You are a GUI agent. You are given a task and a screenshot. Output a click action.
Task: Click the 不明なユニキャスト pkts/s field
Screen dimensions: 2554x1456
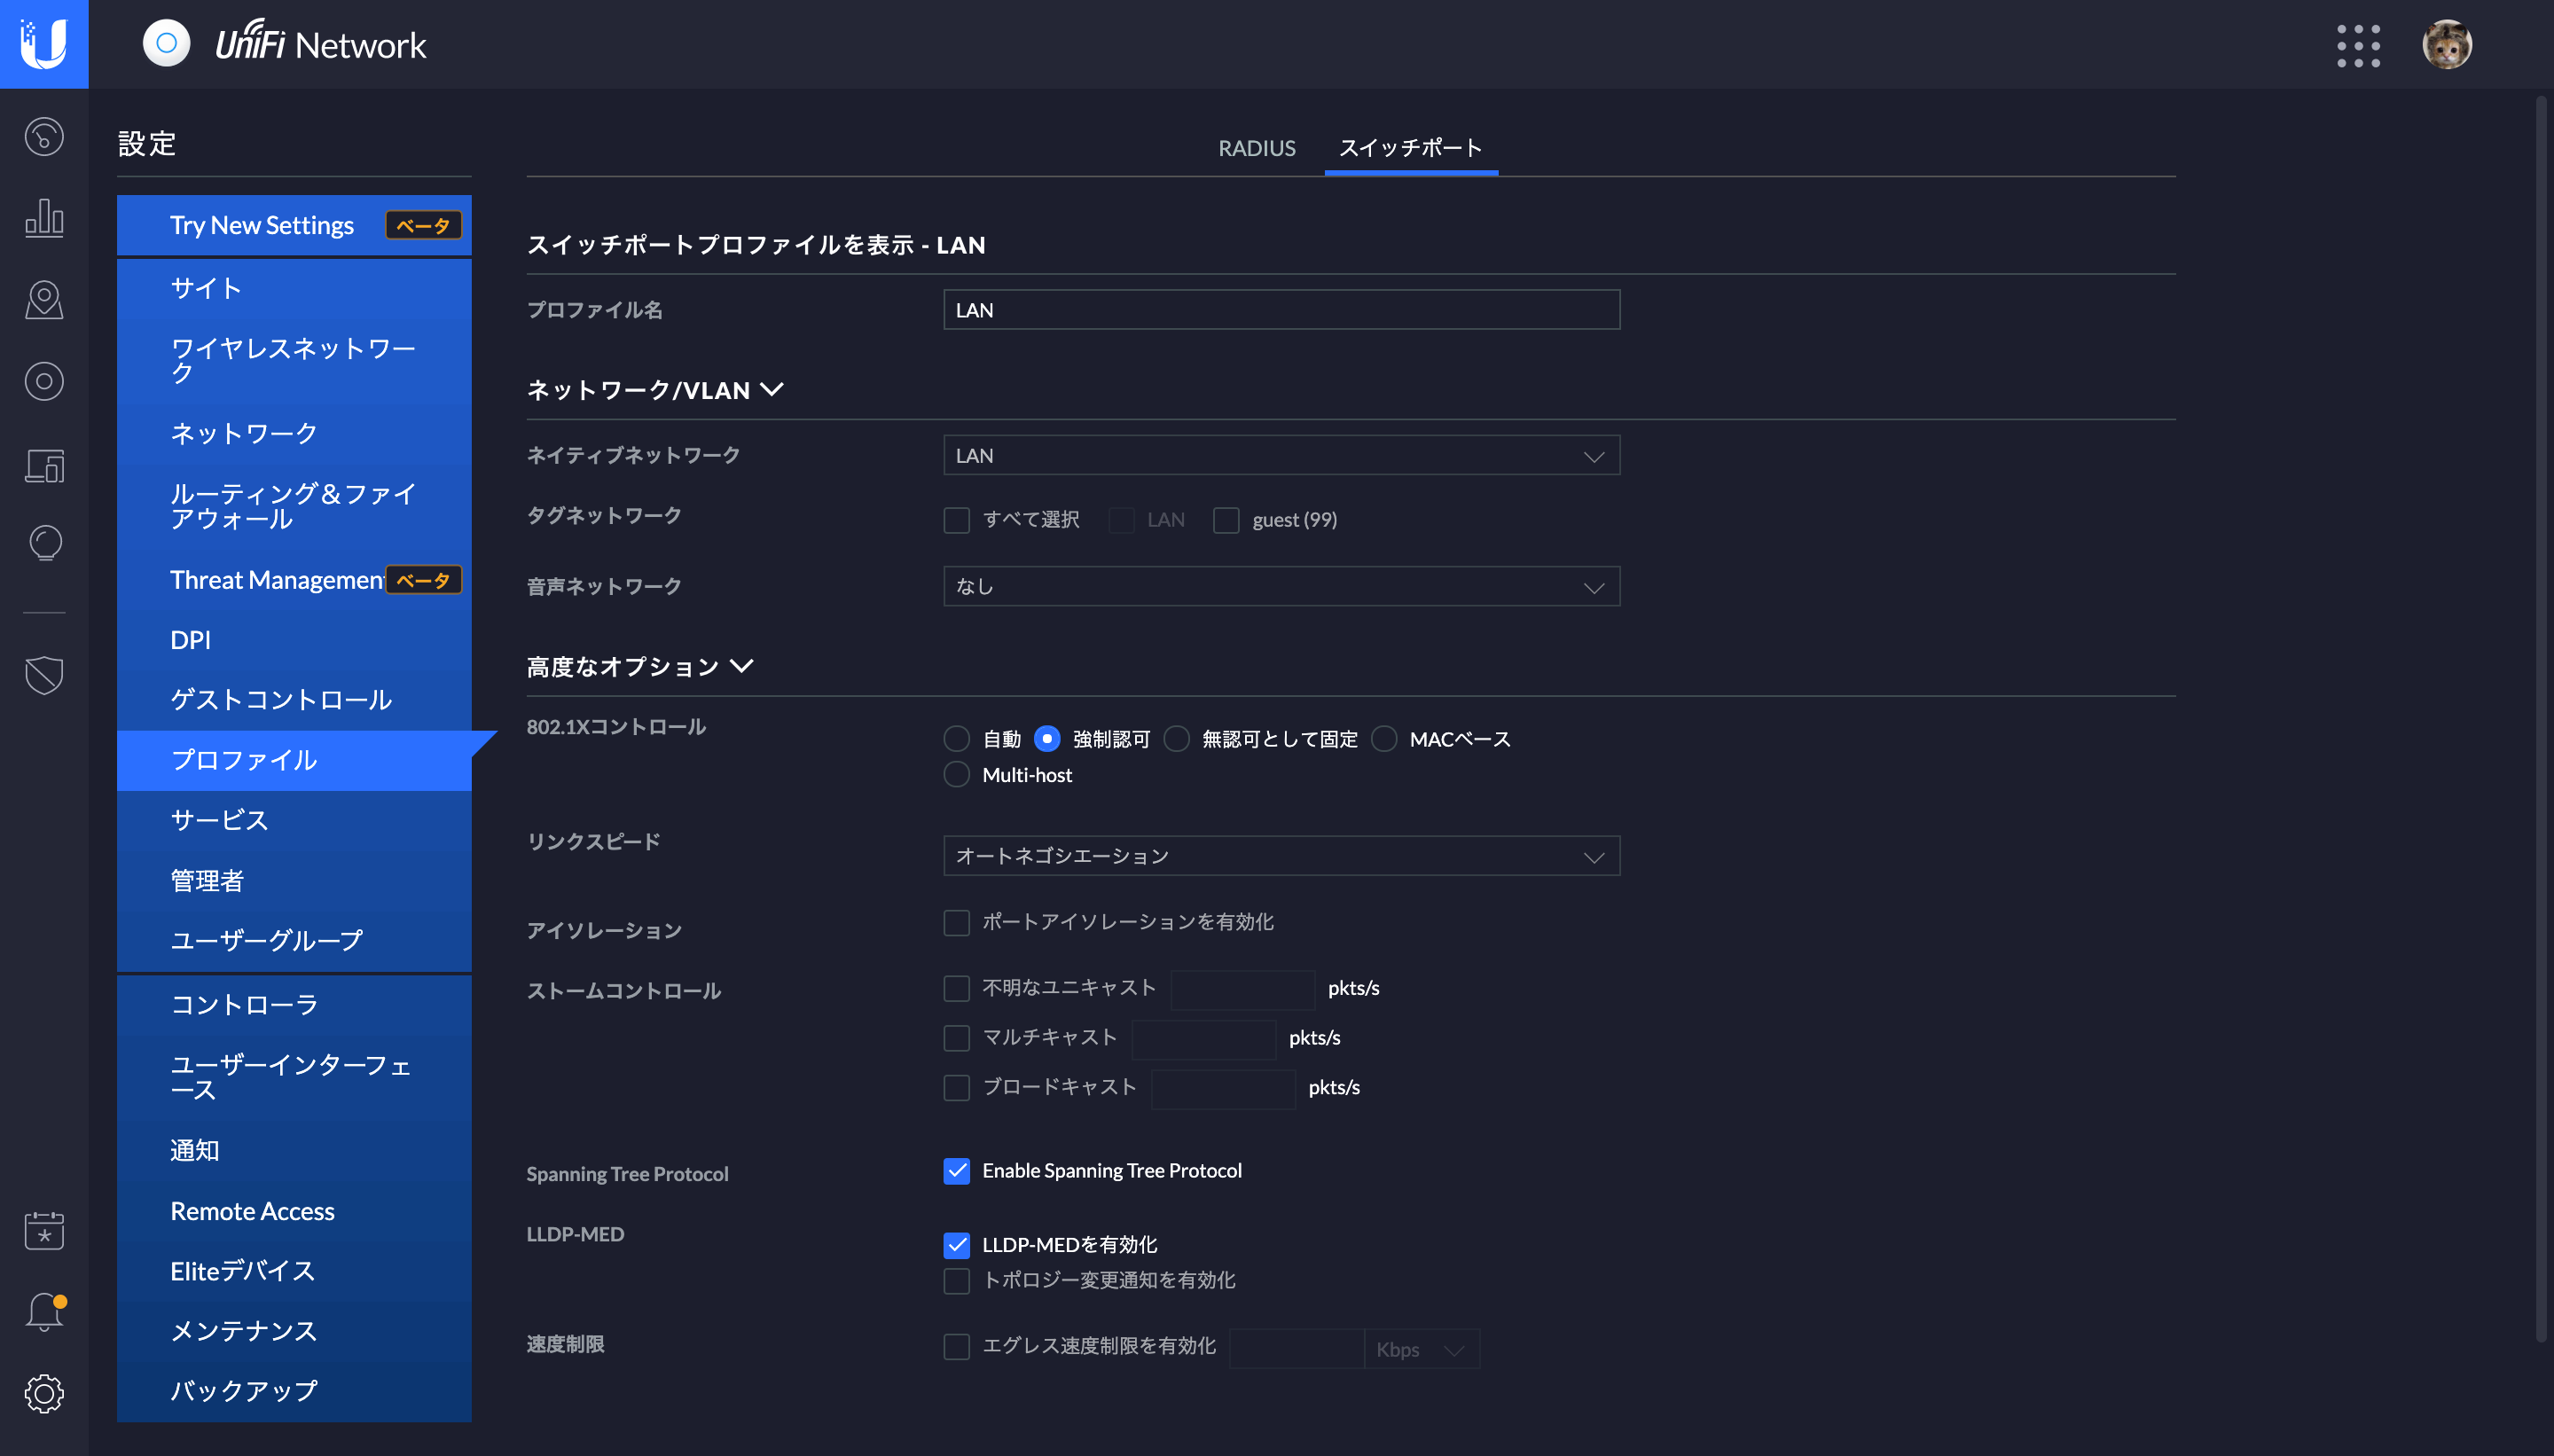[1242, 989]
